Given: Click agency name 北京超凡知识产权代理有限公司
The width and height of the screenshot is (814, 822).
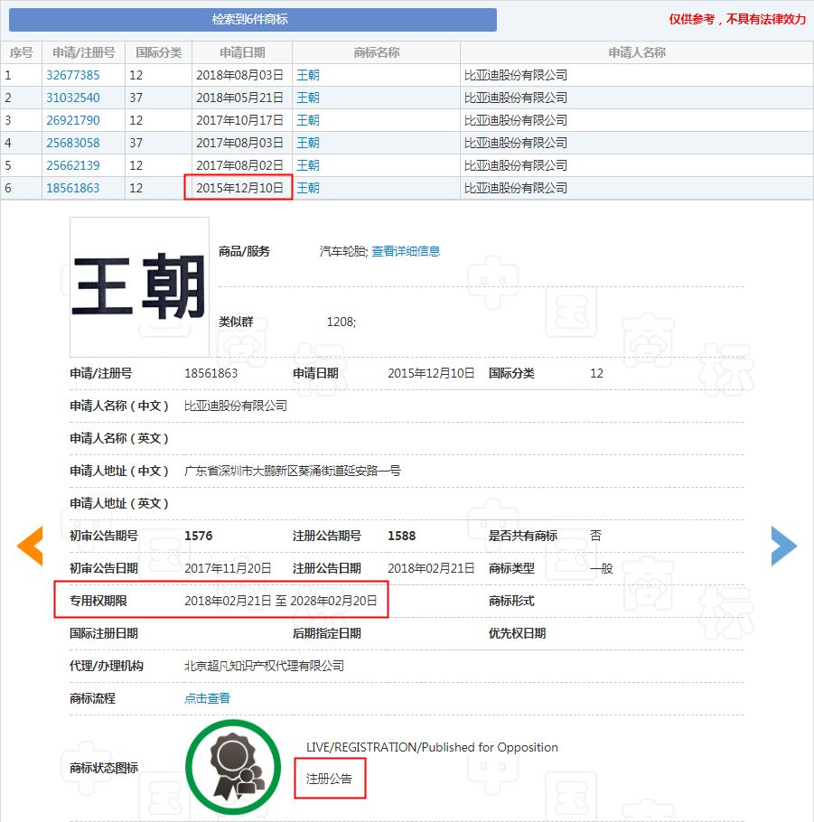Looking at the screenshot, I should click(x=265, y=666).
